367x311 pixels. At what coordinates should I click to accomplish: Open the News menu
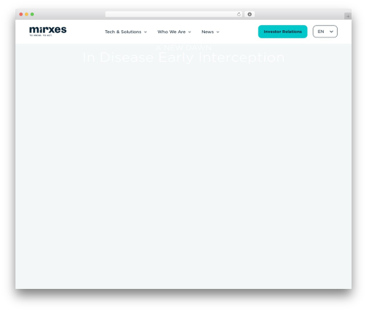pos(210,32)
